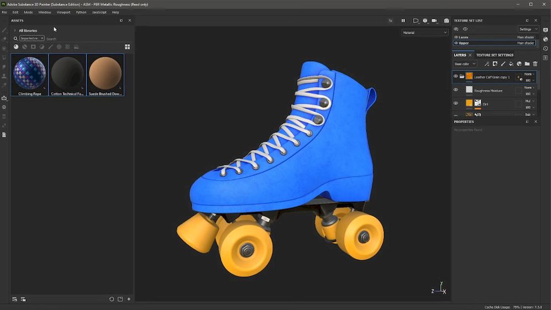Click the pause rendering icon in viewport toolbar

[403, 20]
